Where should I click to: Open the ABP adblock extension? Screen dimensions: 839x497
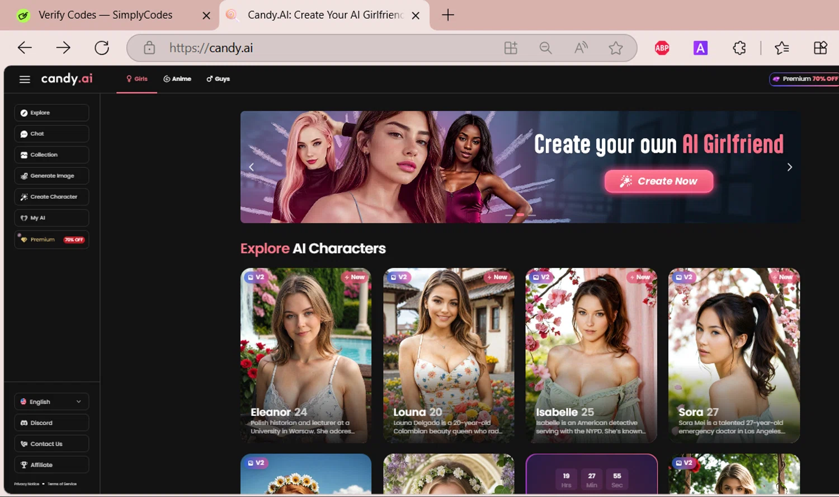click(x=662, y=48)
